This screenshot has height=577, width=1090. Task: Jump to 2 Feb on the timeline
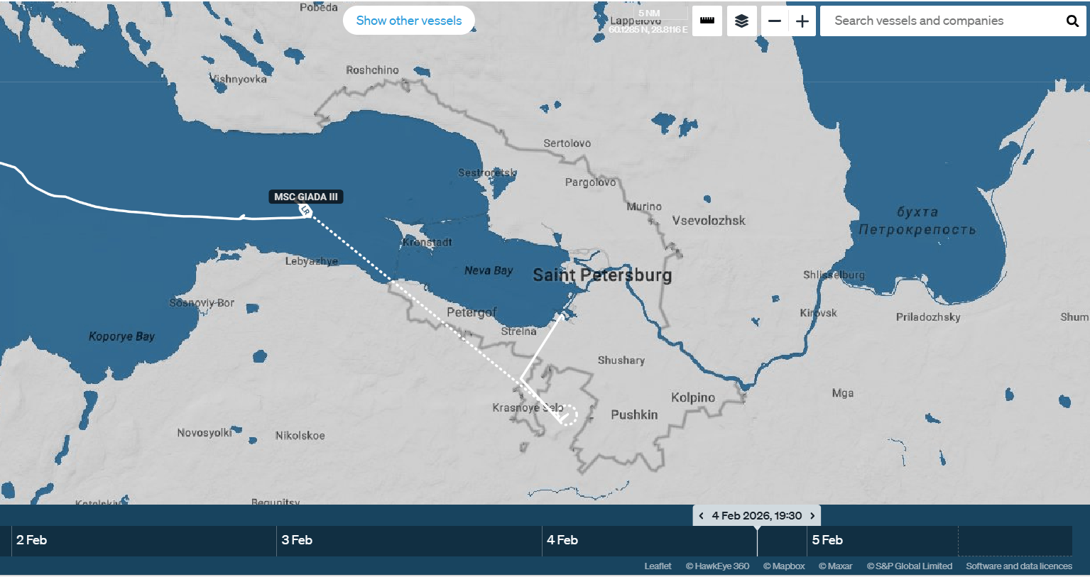pyautogui.click(x=31, y=540)
